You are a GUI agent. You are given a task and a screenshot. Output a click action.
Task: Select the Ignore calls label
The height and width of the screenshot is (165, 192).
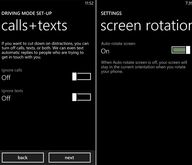[x=12, y=70]
